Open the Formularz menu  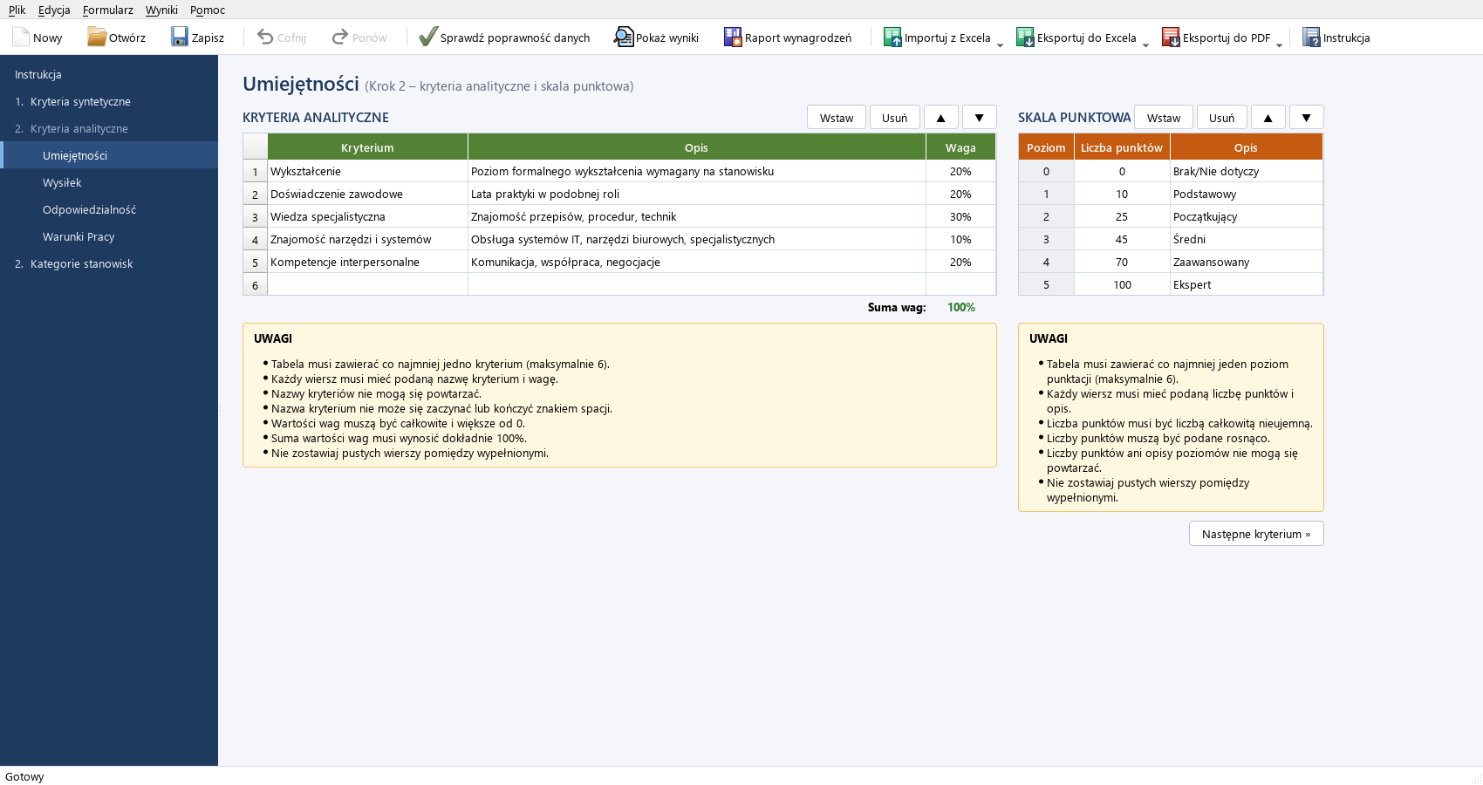tap(108, 10)
